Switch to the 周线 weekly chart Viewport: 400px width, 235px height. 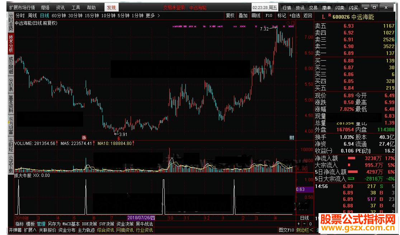click(32, 15)
